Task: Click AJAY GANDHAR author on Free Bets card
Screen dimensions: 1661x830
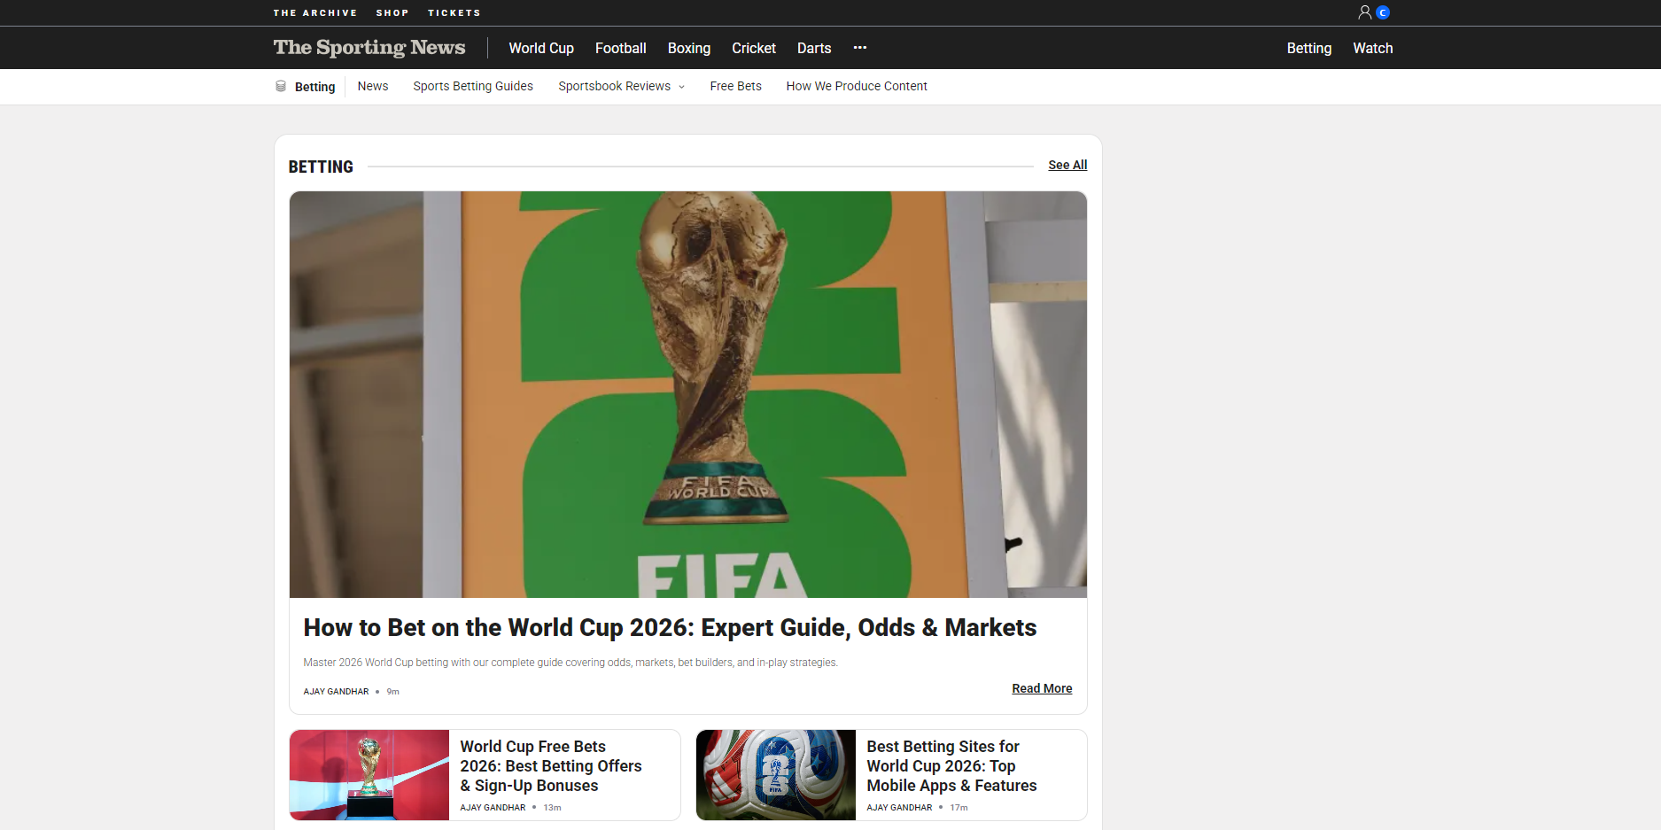Action: pyautogui.click(x=493, y=808)
